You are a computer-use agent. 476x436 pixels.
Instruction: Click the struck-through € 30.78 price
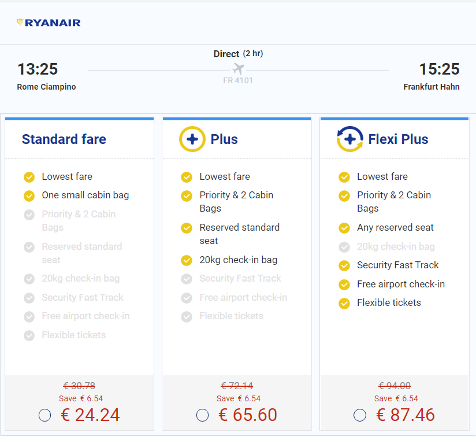pyautogui.click(x=79, y=386)
